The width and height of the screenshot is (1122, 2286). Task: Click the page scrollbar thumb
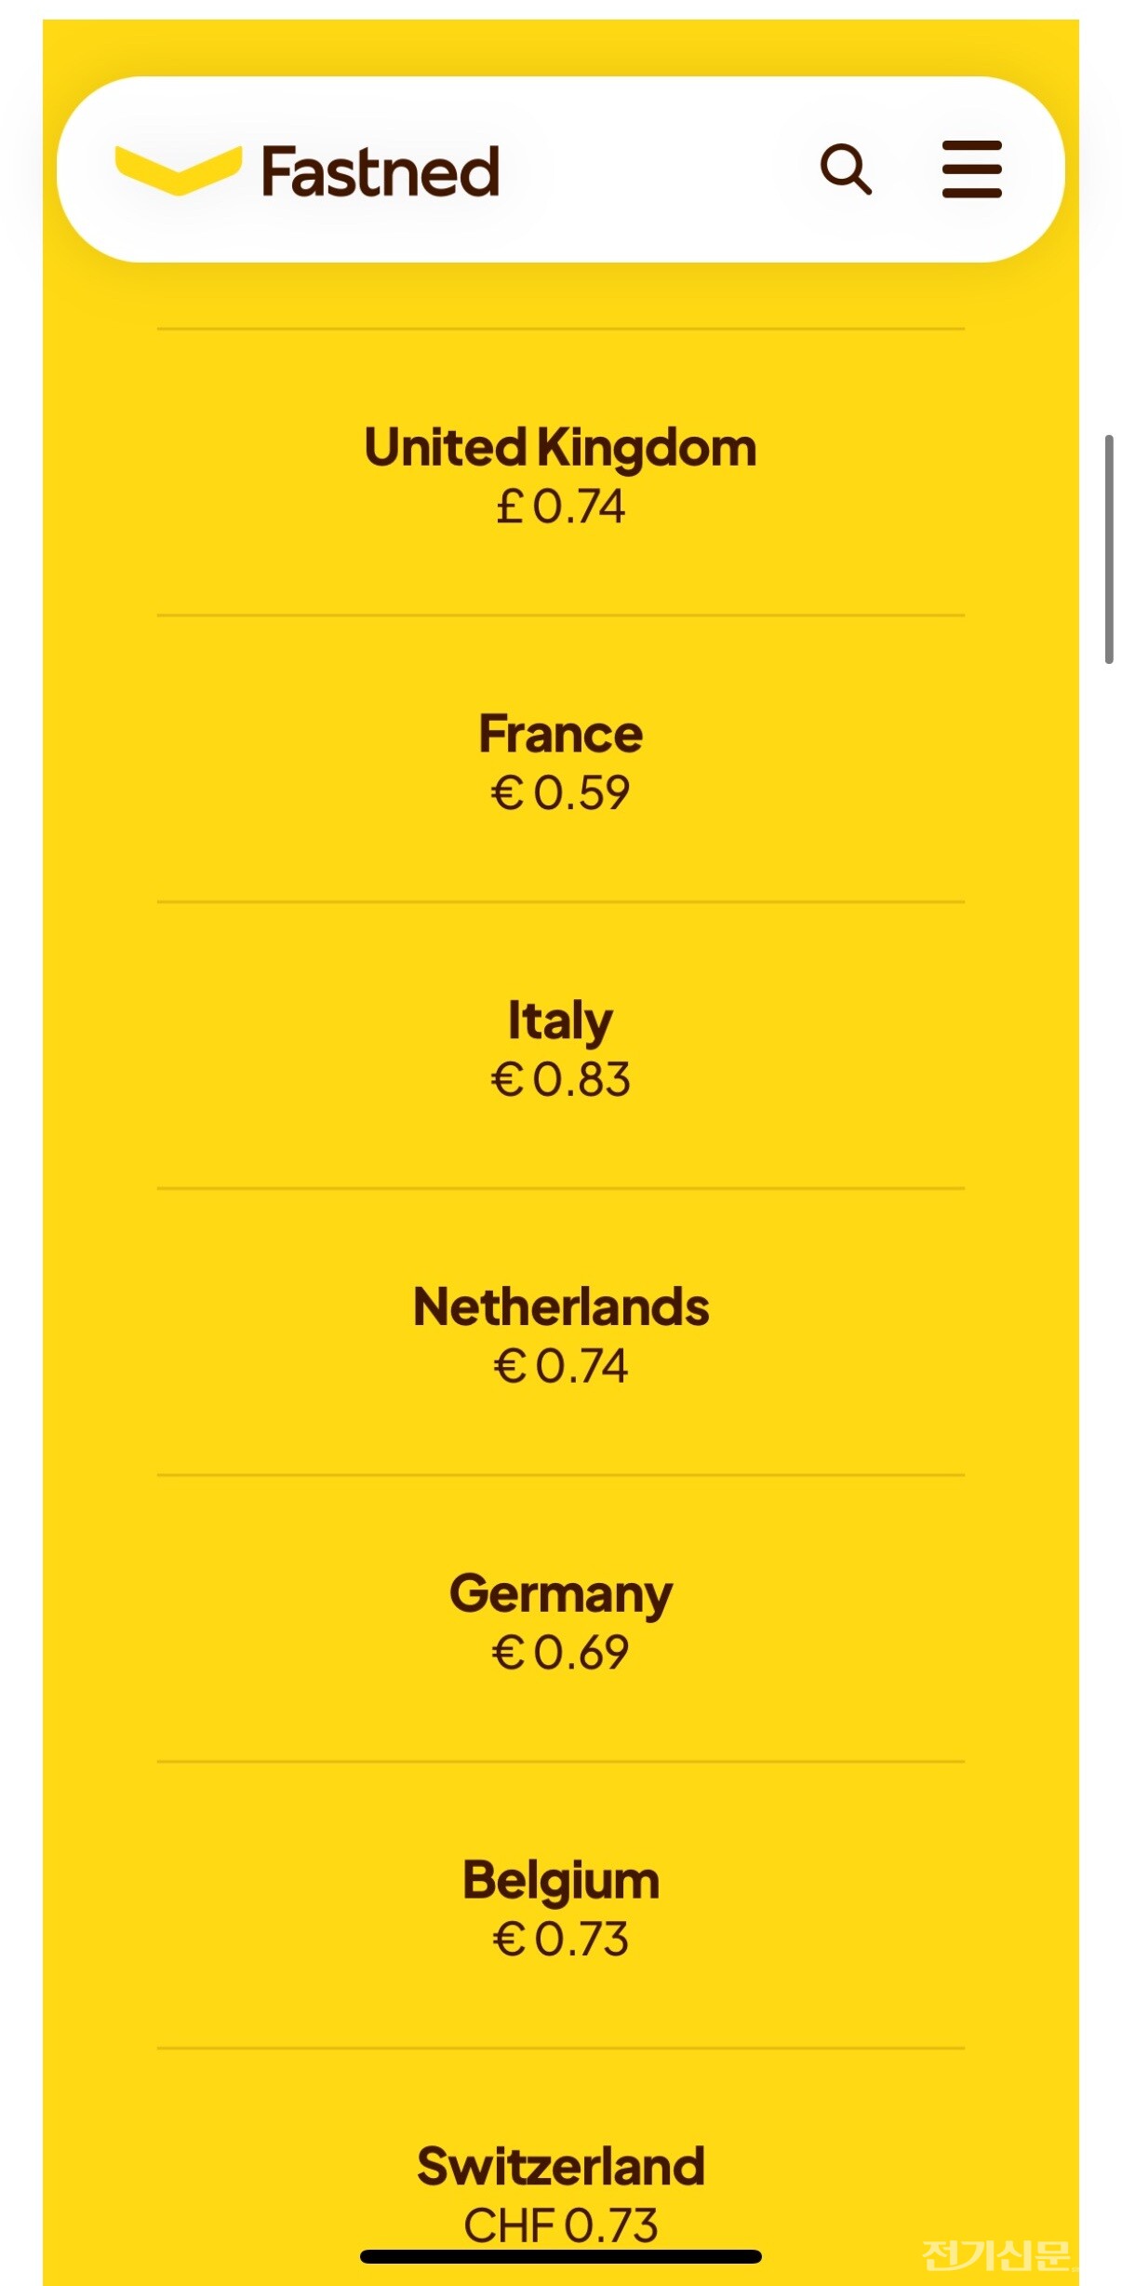[x=1108, y=549]
